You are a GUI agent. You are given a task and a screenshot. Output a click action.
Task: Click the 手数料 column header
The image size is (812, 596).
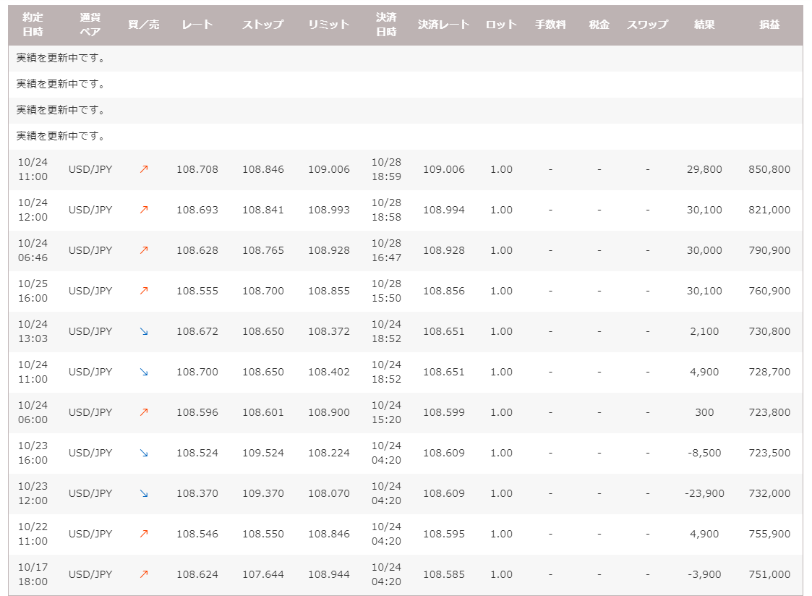[x=550, y=25]
